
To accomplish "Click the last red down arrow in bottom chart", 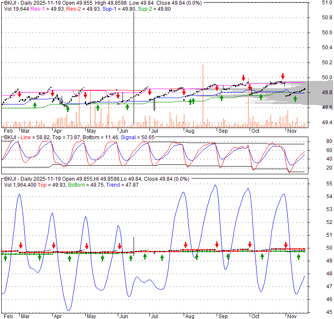I will click(286, 245).
